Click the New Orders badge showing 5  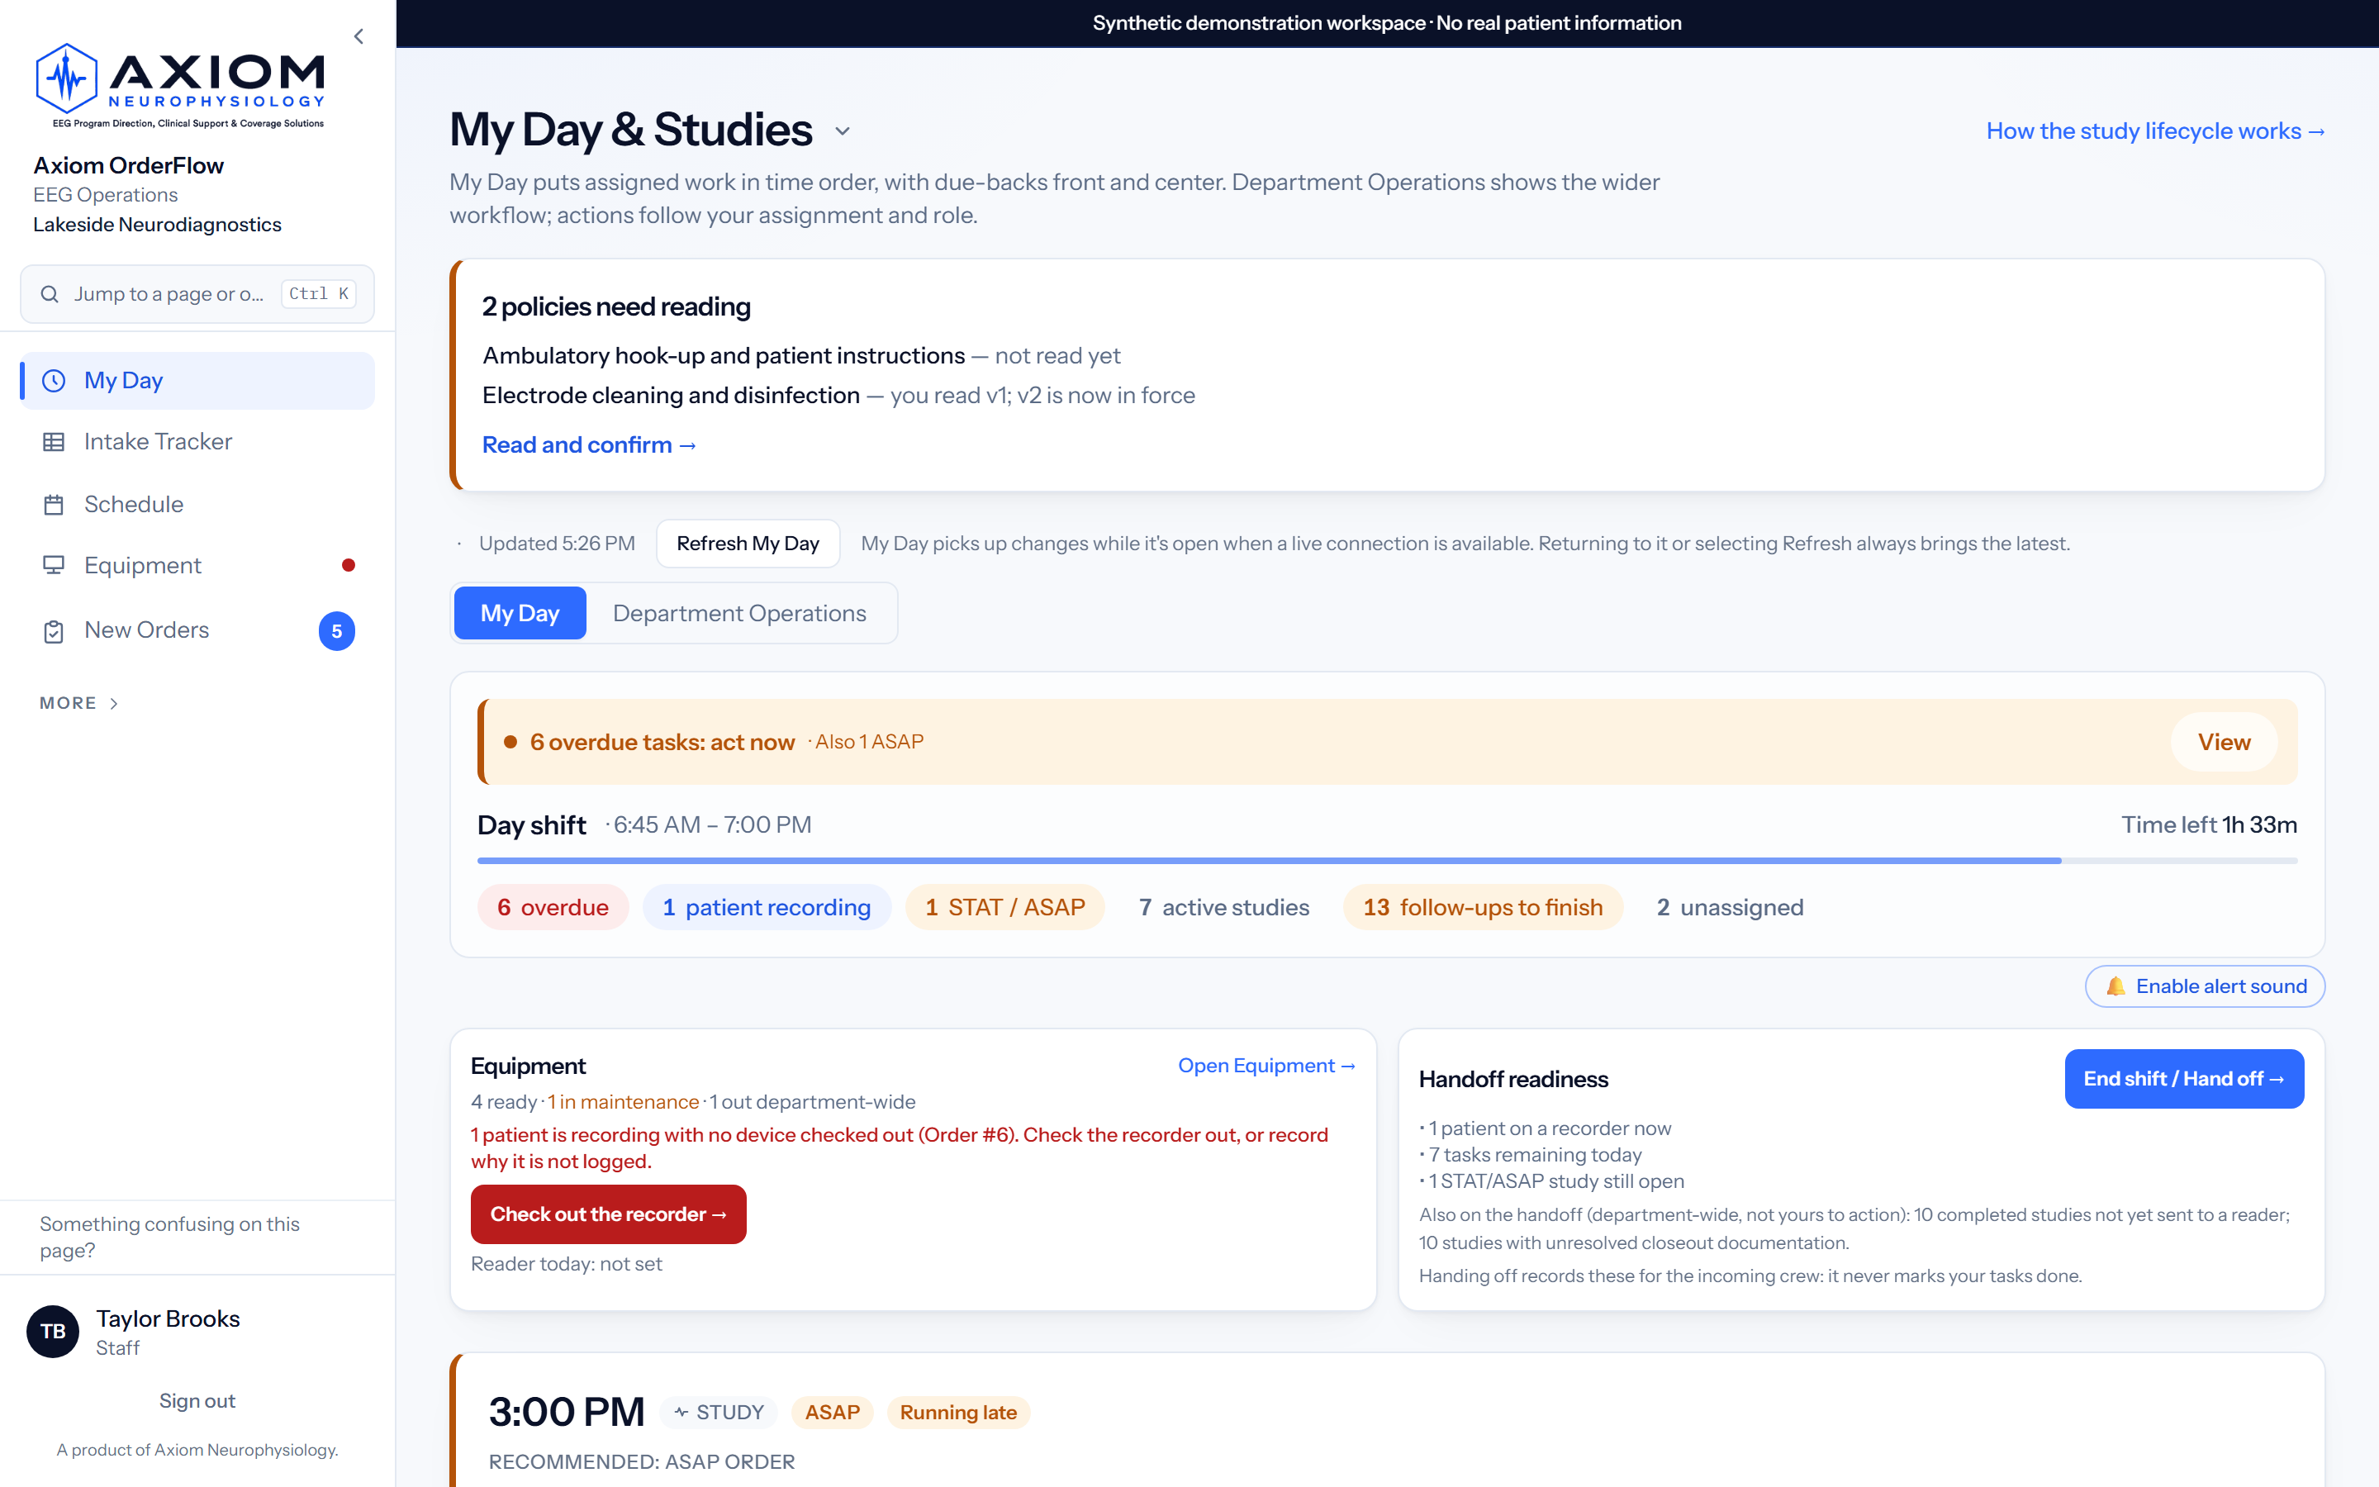click(x=336, y=630)
